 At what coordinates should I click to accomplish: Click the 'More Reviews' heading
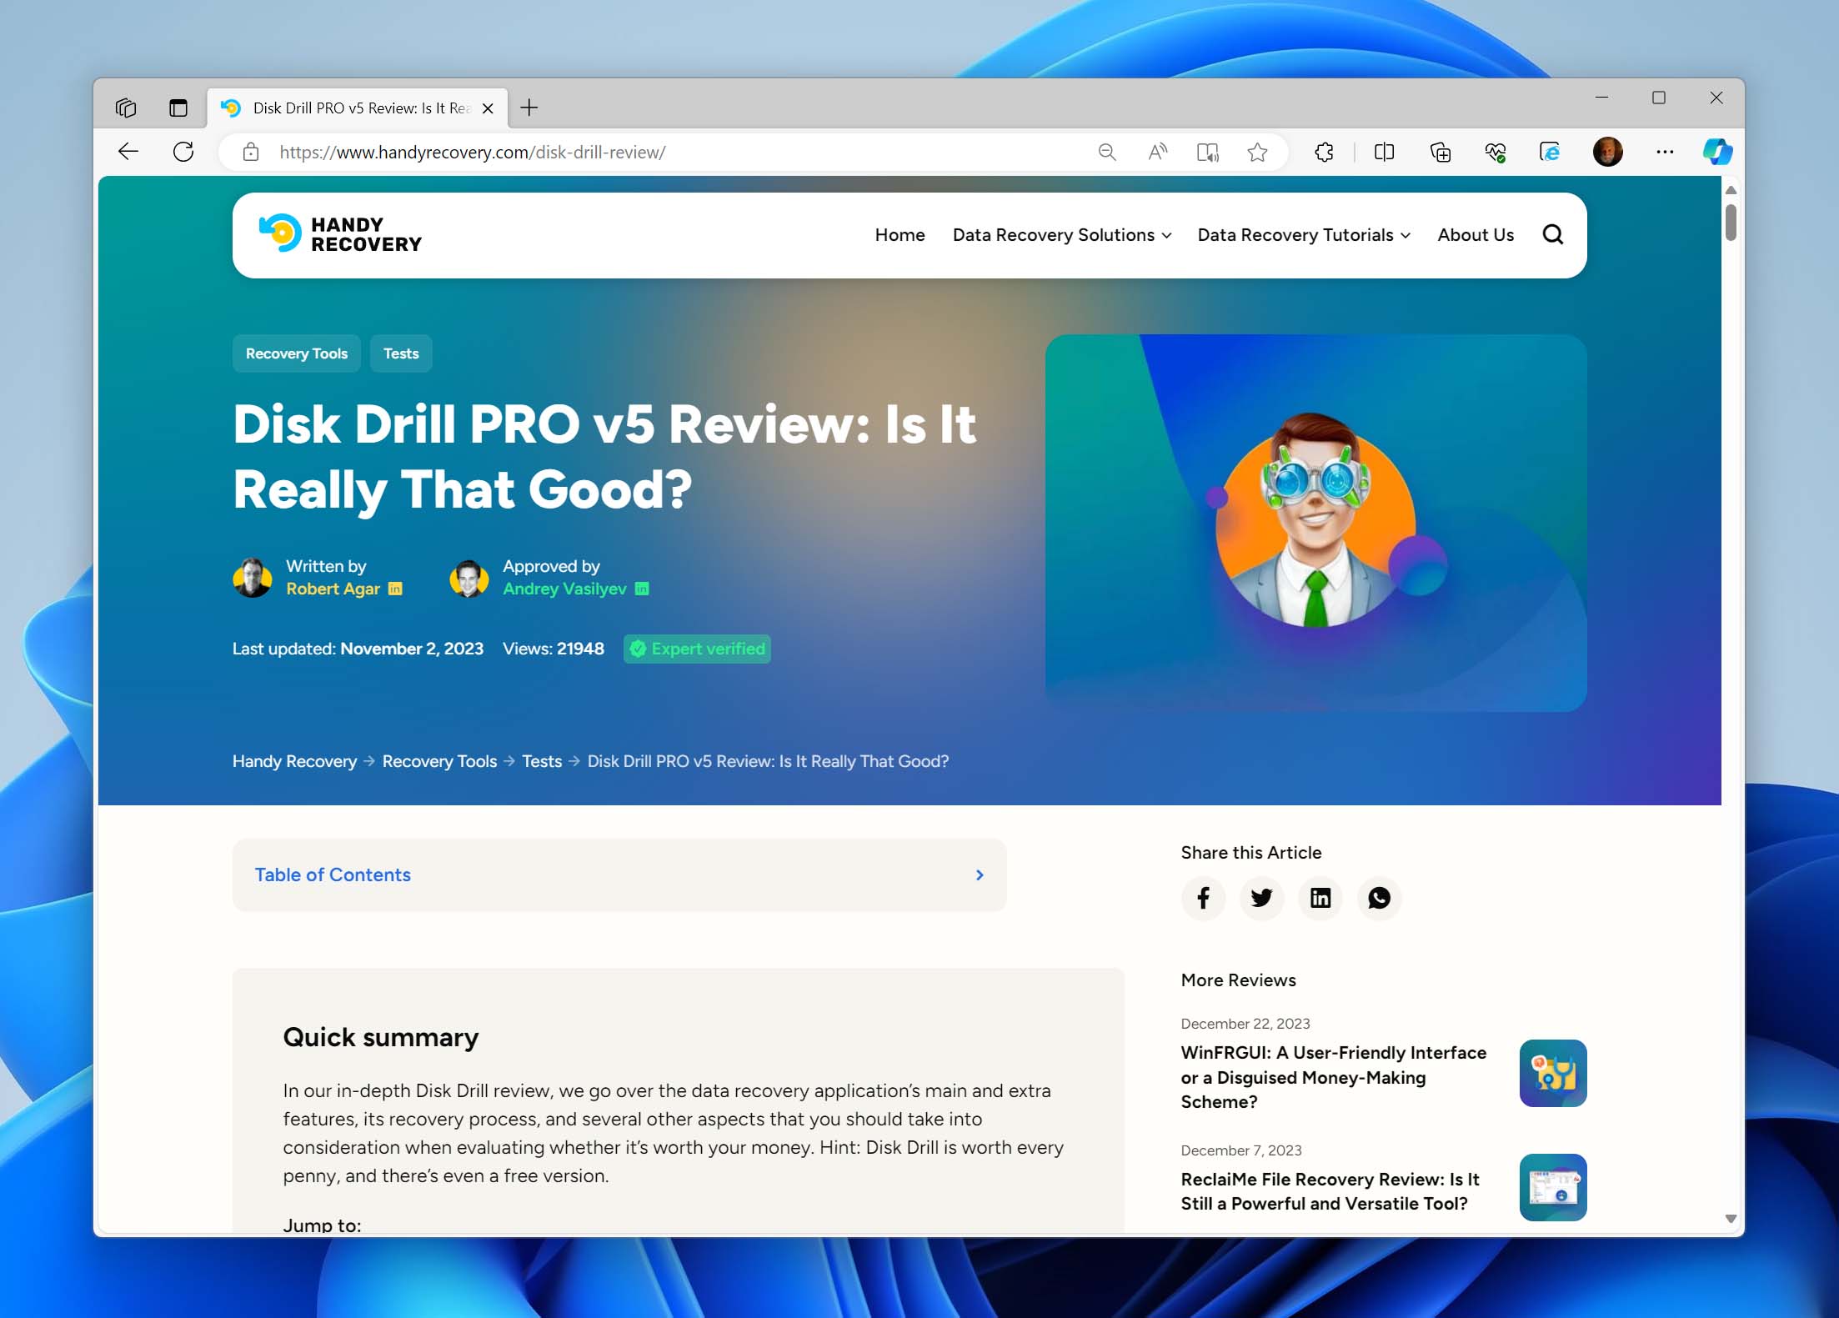(x=1238, y=980)
